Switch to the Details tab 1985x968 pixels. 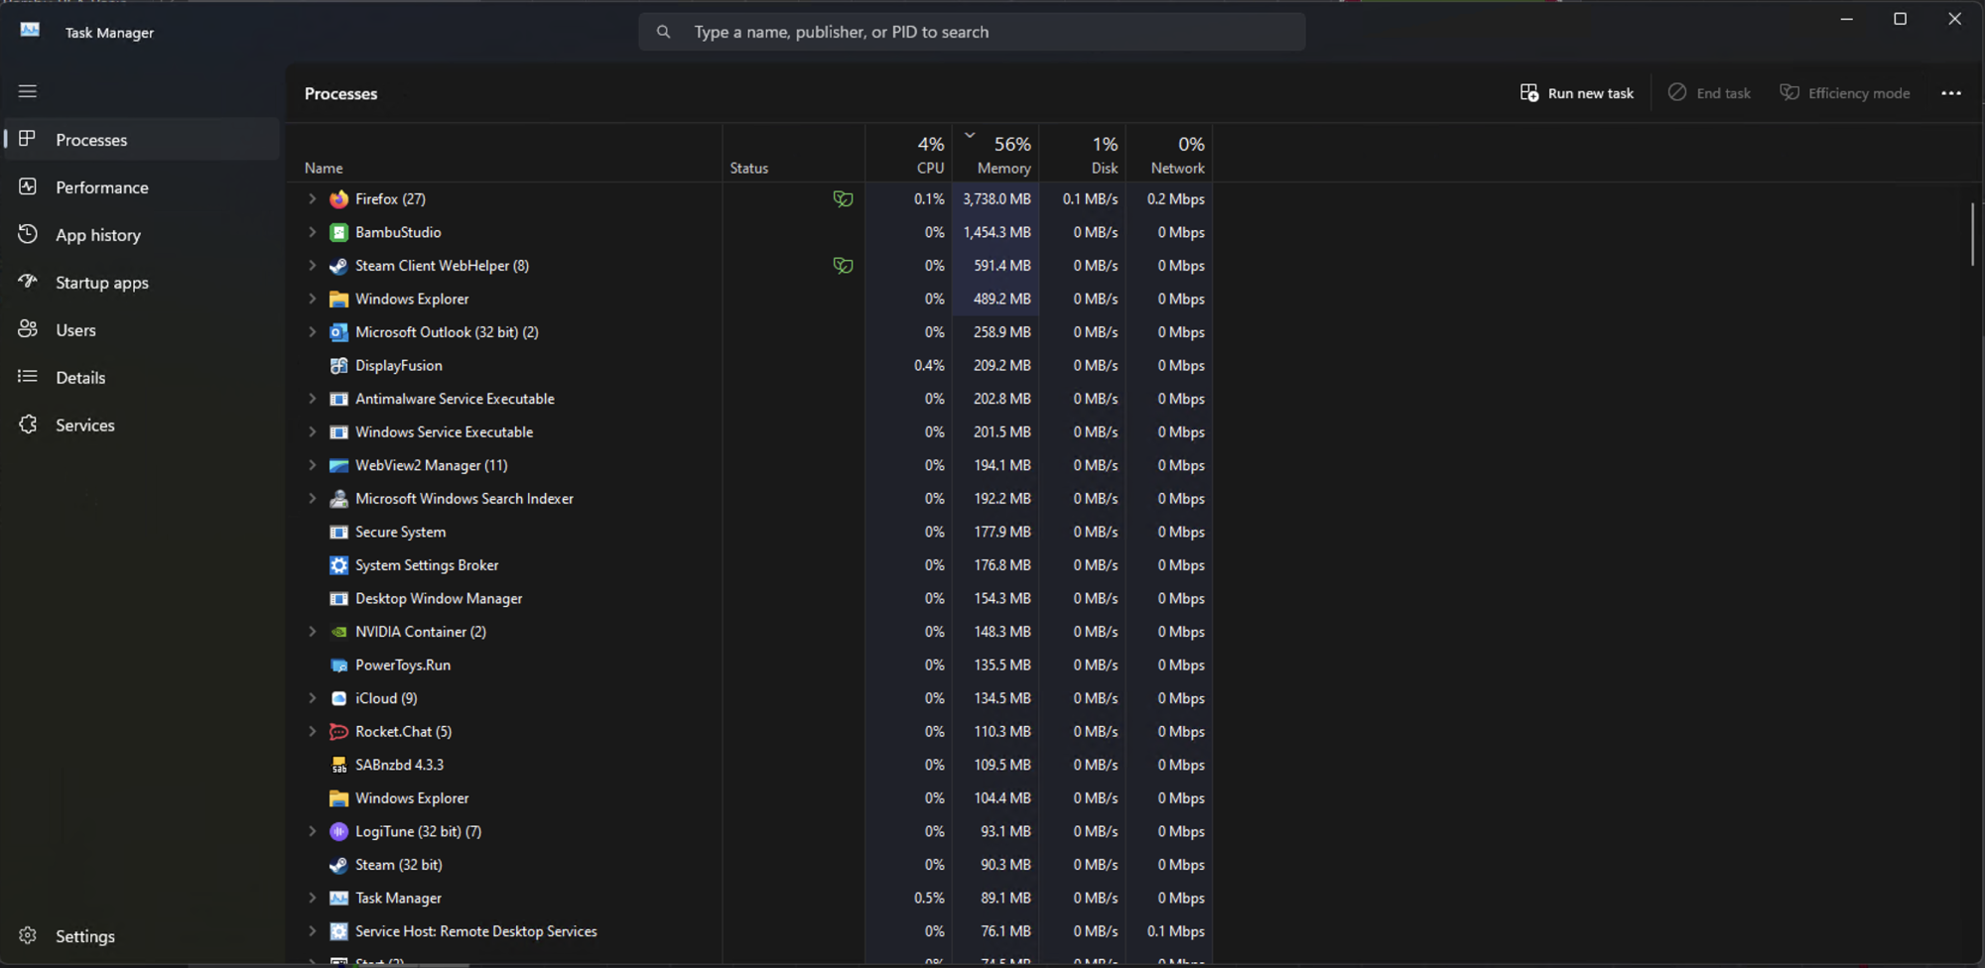pos(142,378)
